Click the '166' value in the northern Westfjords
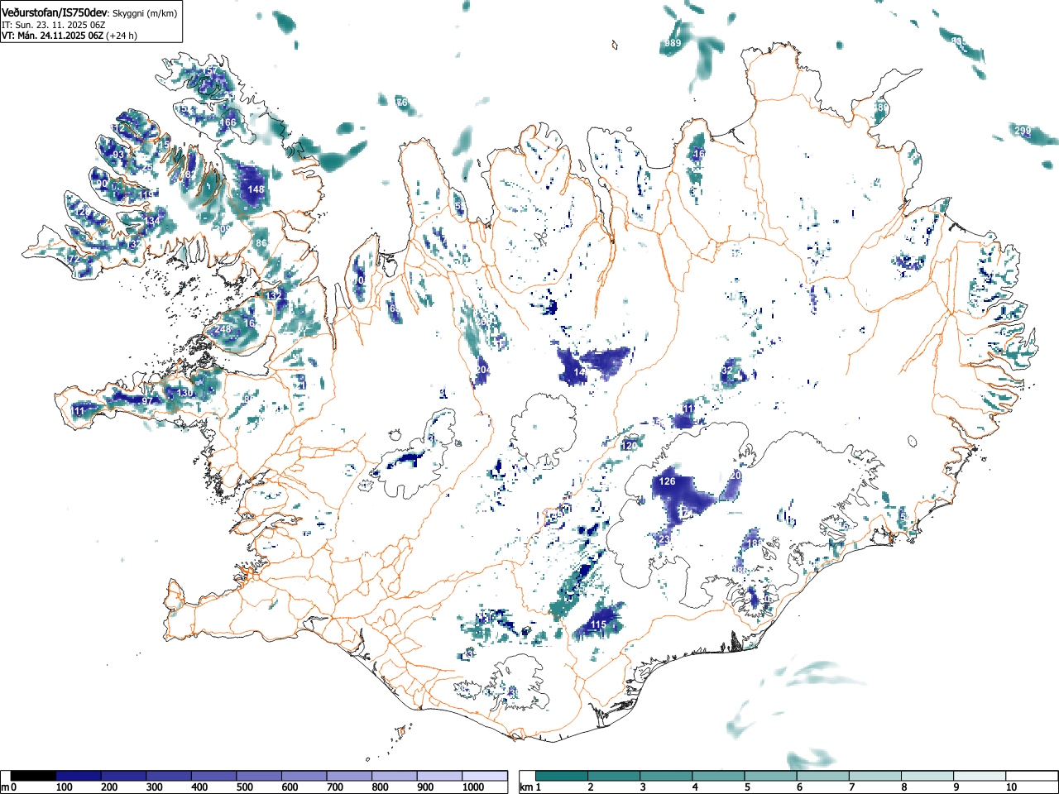 click(x=228, y=122)
